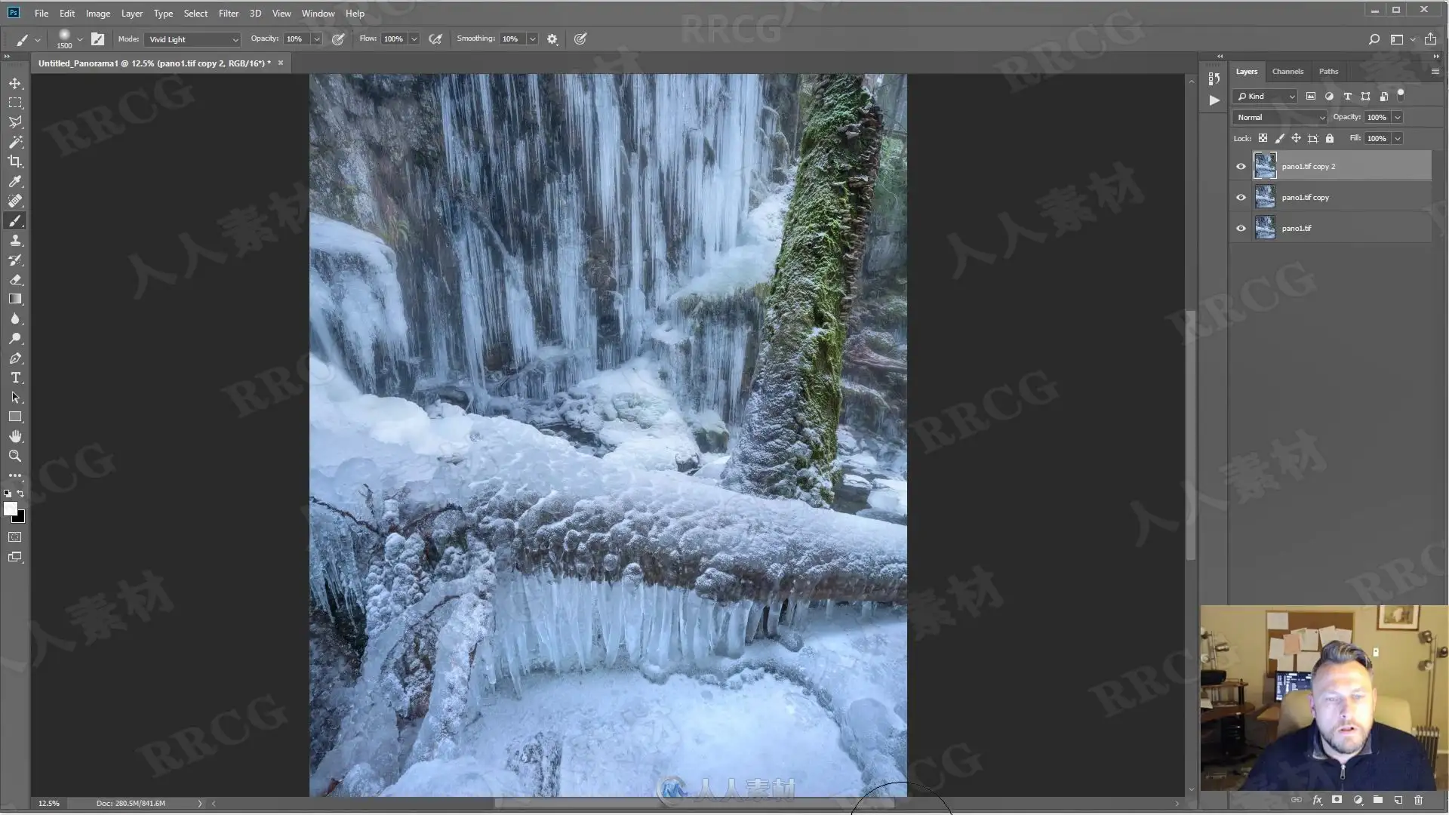The height and width of the screenshot is (815, 1449).
Task: Open the Flow slider dropdown
Action: (x=414, y=39)
